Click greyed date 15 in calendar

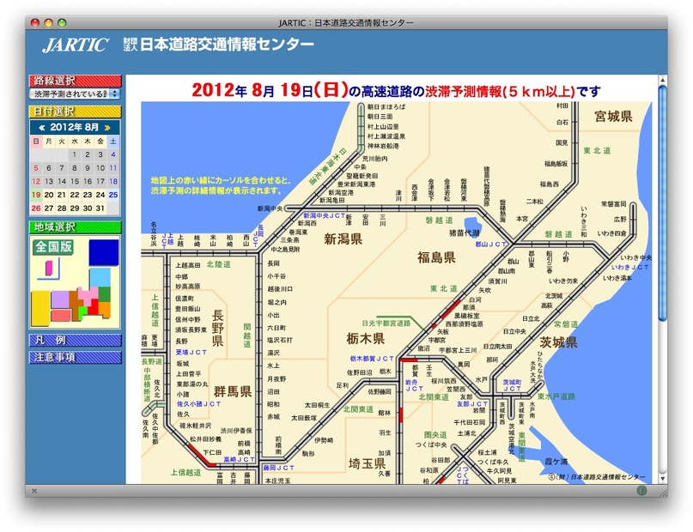click(x=75, y=181)
